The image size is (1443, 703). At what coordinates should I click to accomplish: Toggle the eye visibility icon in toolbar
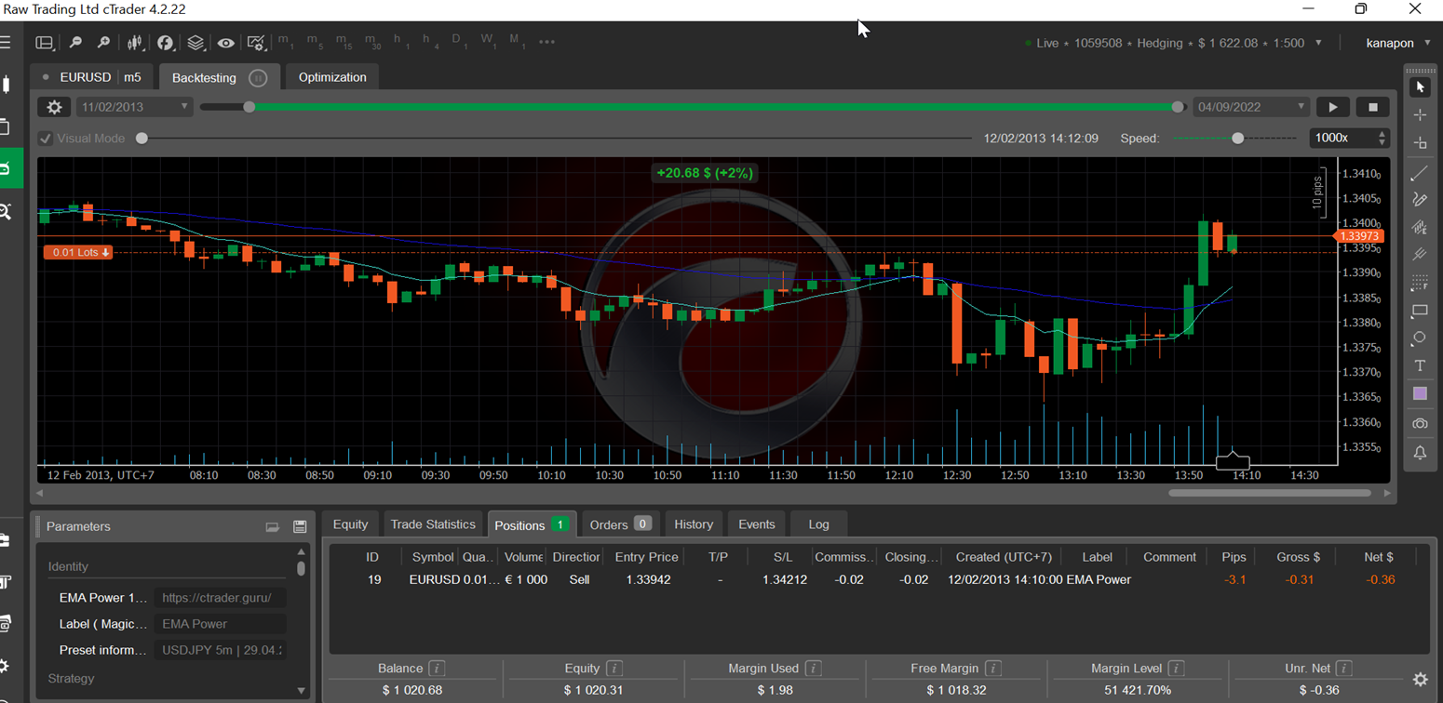tap(225, 43)
